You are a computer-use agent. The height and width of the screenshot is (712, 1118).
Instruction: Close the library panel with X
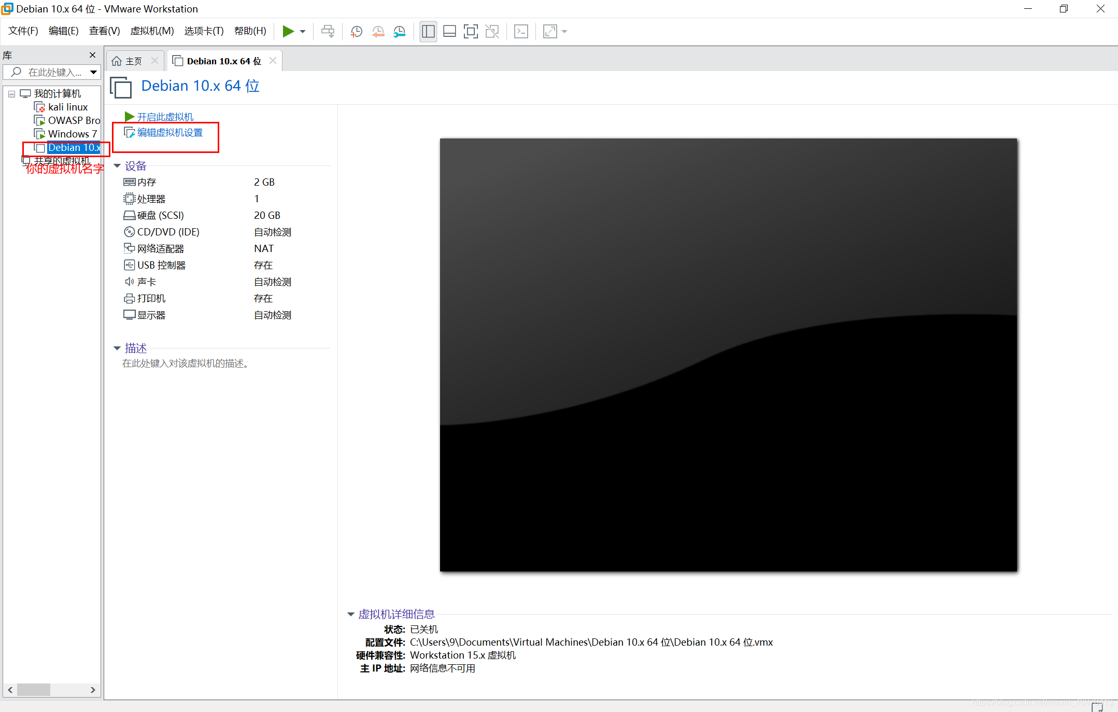[92, 55]
